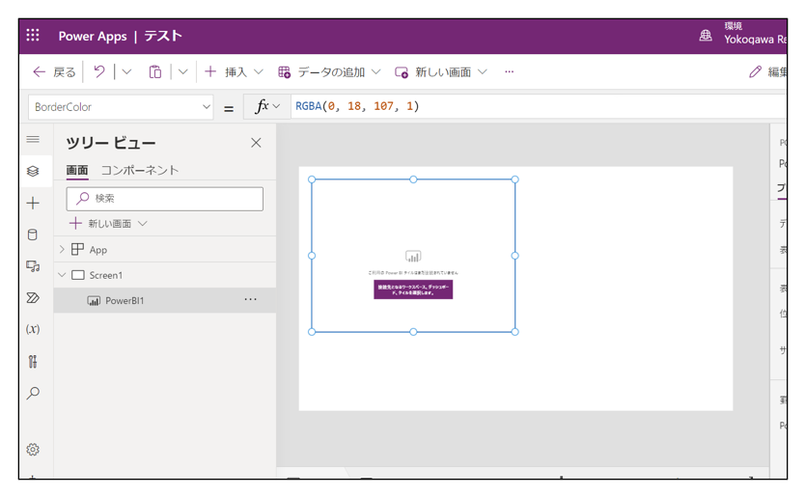
Task: Click 新しい画面 in tree view panel
Action: tap(109, 223)
